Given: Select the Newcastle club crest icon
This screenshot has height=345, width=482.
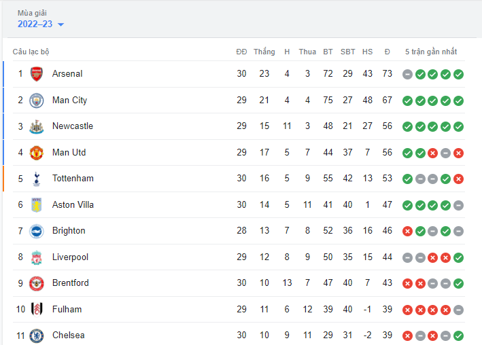Looking at the screenshot, I should 36,126.
